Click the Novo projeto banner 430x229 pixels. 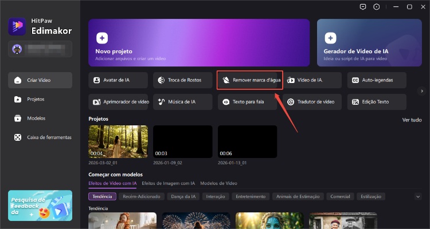(199, 43)
